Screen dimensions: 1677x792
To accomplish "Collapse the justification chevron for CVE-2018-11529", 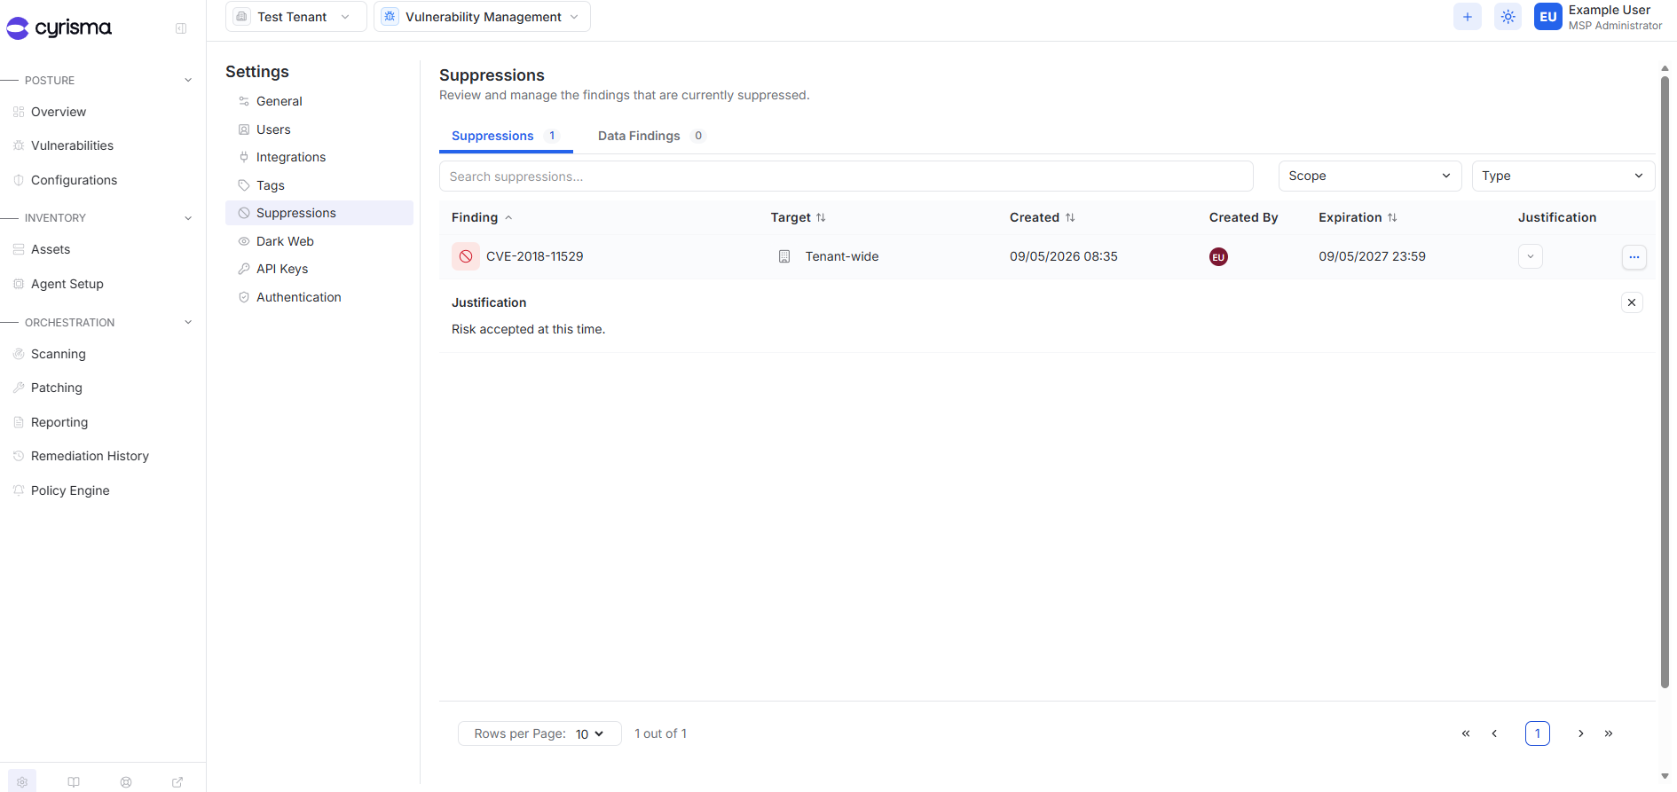I will [x=1531, y=256].
